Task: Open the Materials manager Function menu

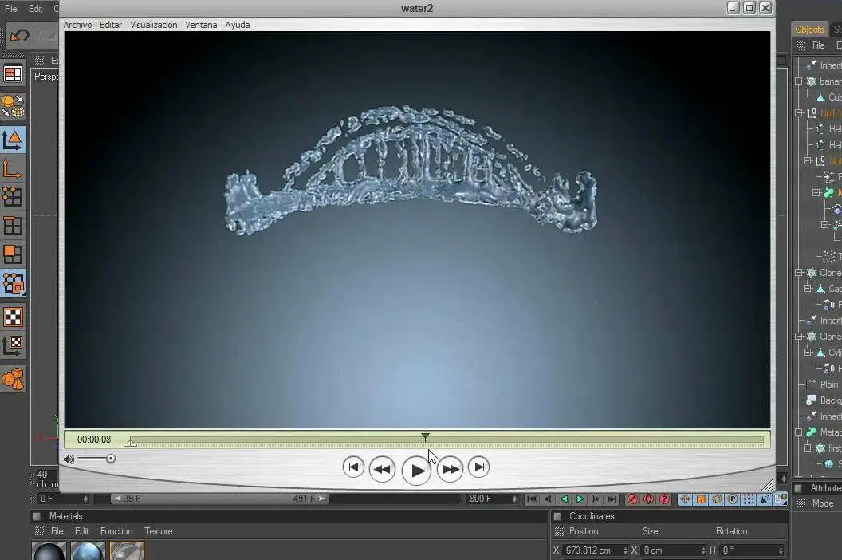Action: pyautogui.click(x=116, y=531)
